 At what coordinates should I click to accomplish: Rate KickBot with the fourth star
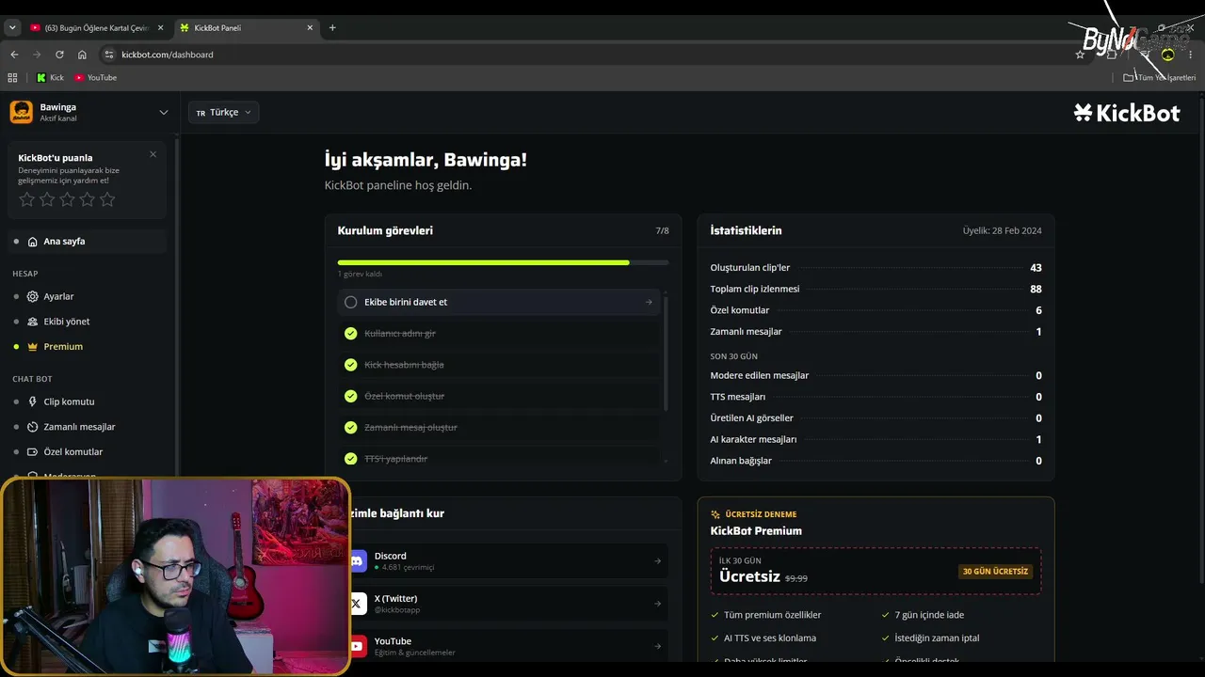tap(88, 199)
